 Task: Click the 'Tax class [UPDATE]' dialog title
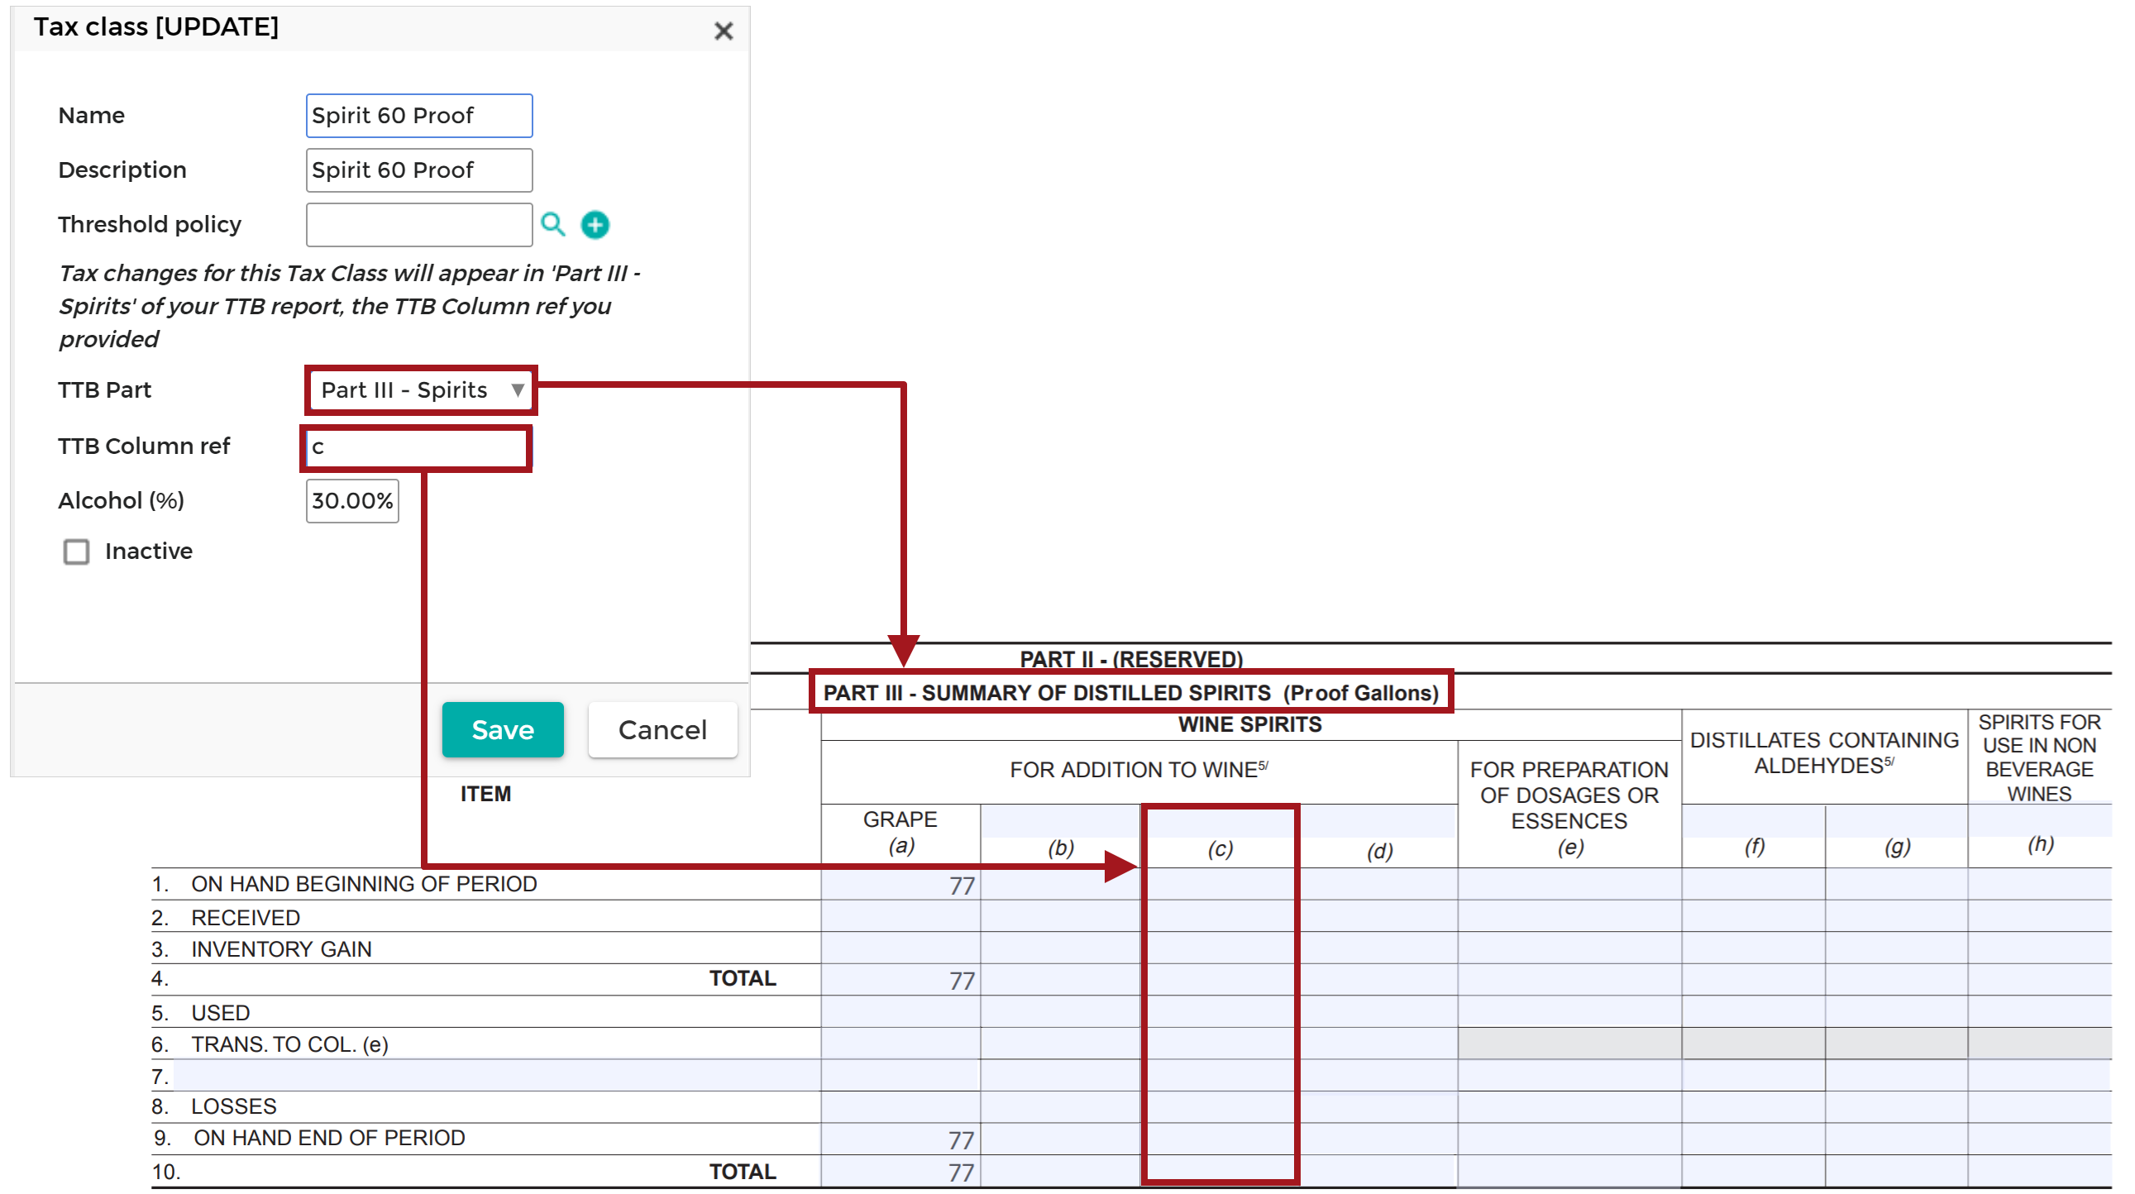coord(155,27)
